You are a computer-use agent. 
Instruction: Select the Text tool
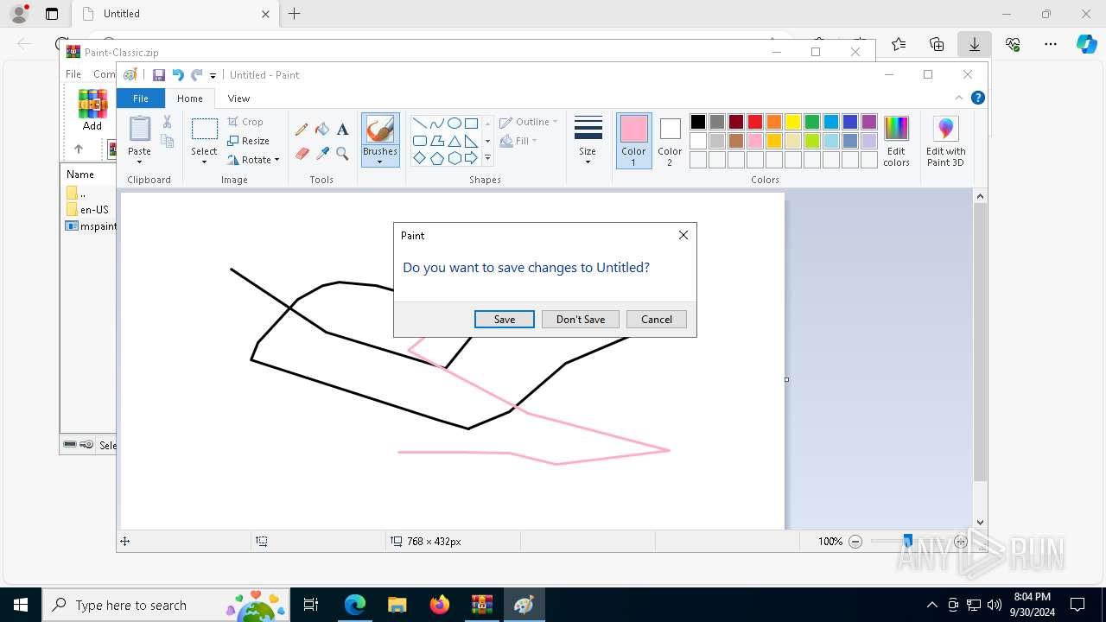[342, 130]
